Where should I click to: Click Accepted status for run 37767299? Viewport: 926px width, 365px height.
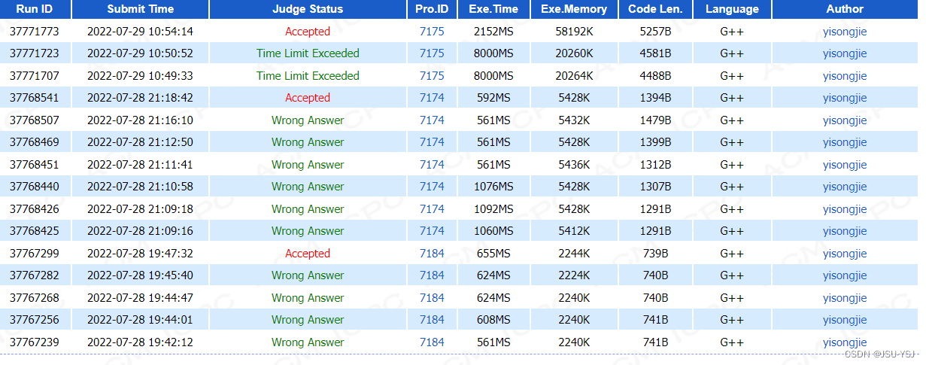308,254
